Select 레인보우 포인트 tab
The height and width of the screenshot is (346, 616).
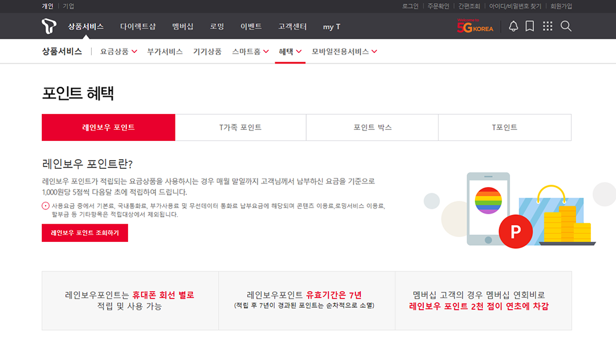[108, 127]
